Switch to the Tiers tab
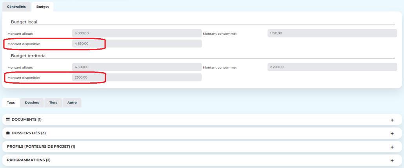Viewport: 404px width, 168px height. (x=53, y=103)
